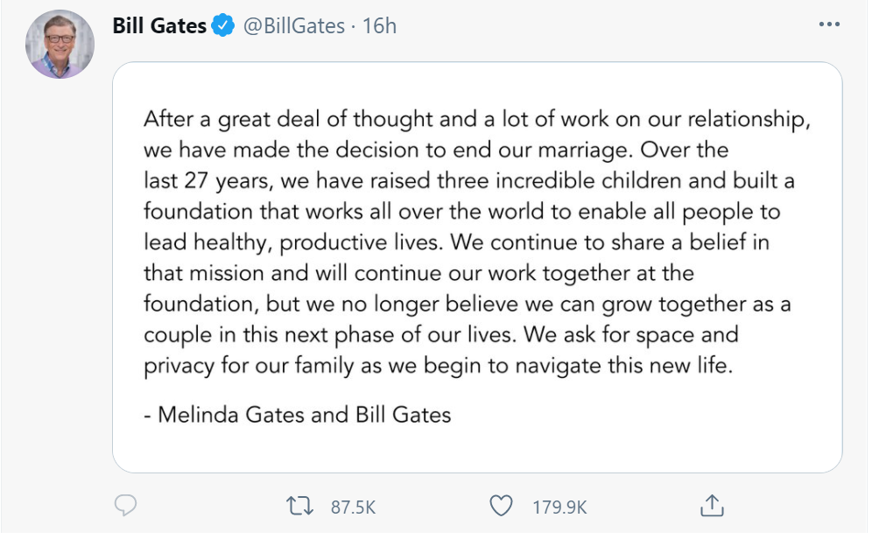Like the tweet with the heart icon
Viewport: 872px width, 539px height.
[x=501, y=506]
